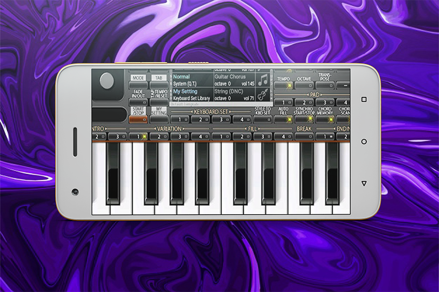Select lit Variation 1 button
The height and width of the screenshot is (292, 439).
139,137
